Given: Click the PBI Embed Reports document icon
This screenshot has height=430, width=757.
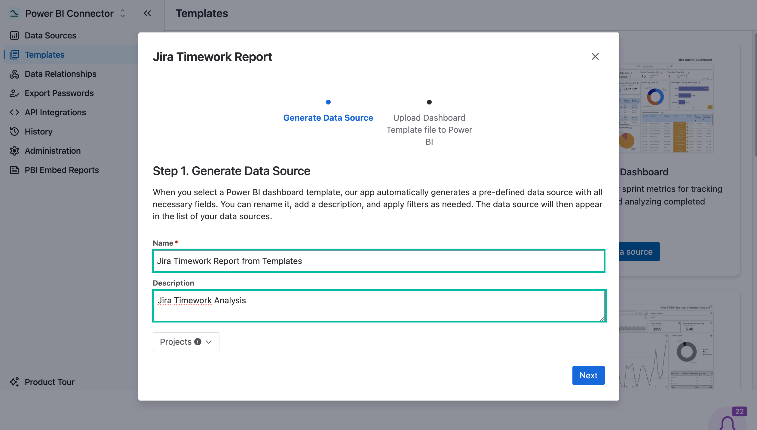Looking at the screenshot, I should pos(14,170).
